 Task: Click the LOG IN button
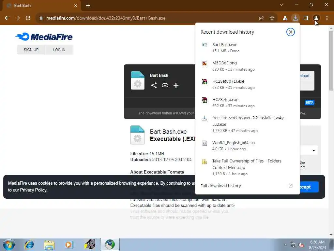coord(59,50)
